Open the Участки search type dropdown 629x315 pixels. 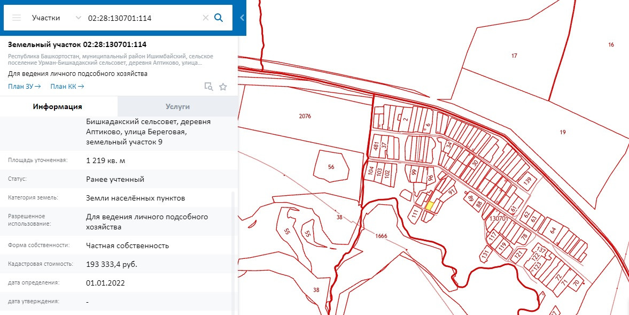pyautogui.click(x=56, y=18)
